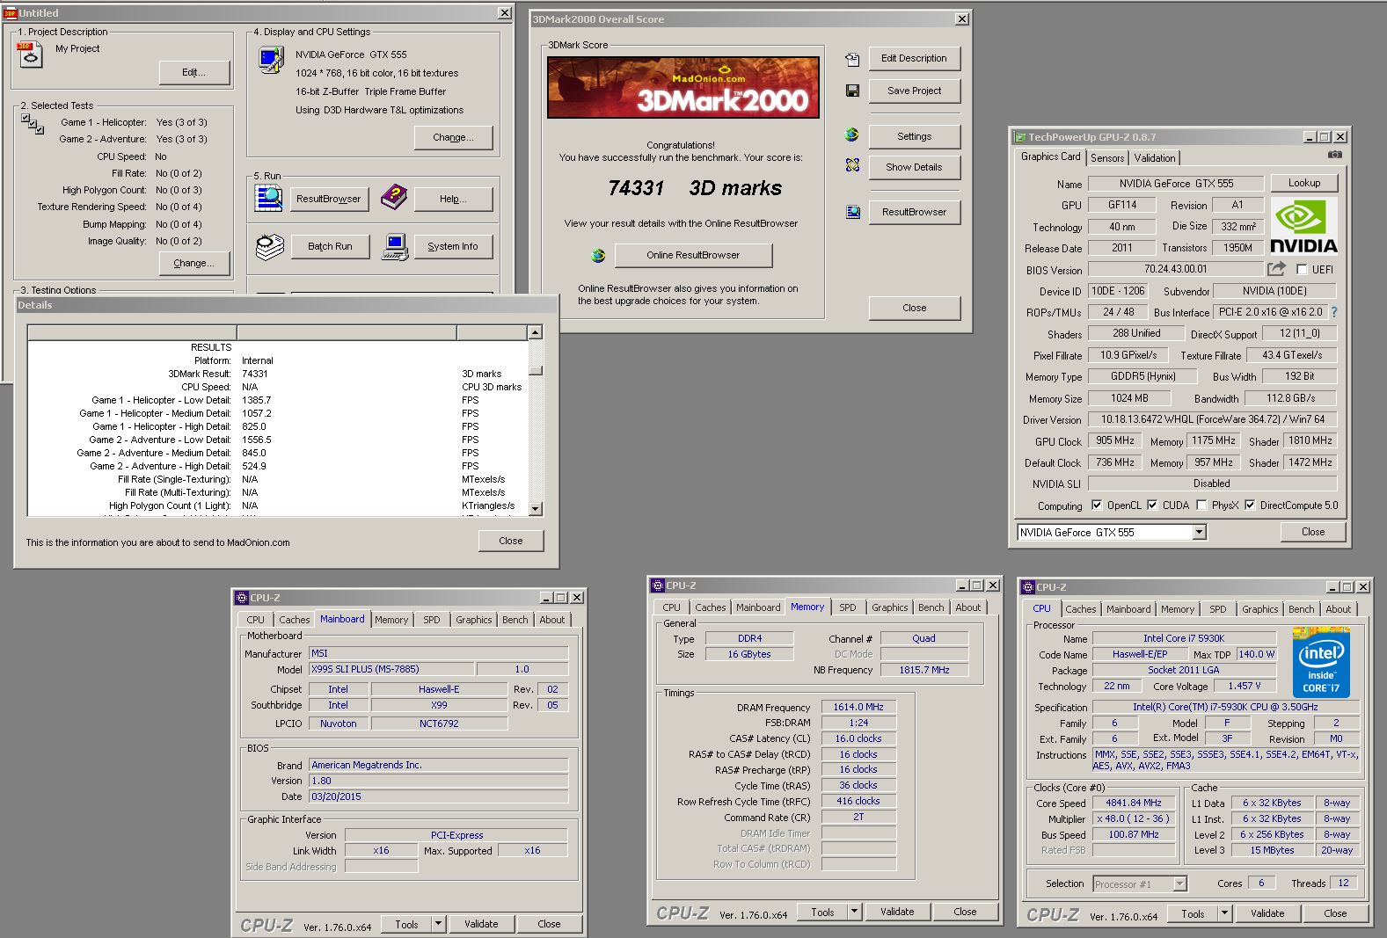
Task: Click the Show Details icon in score window
Action: (851, 165)
